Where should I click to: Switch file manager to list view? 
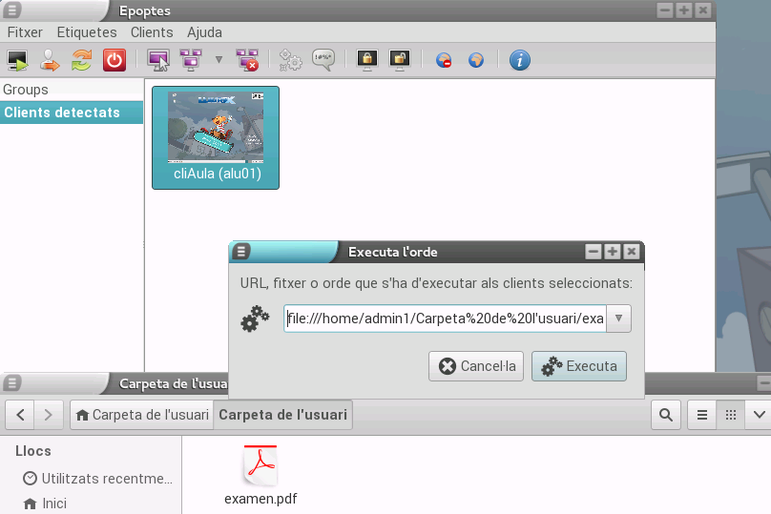click(701, 415)
